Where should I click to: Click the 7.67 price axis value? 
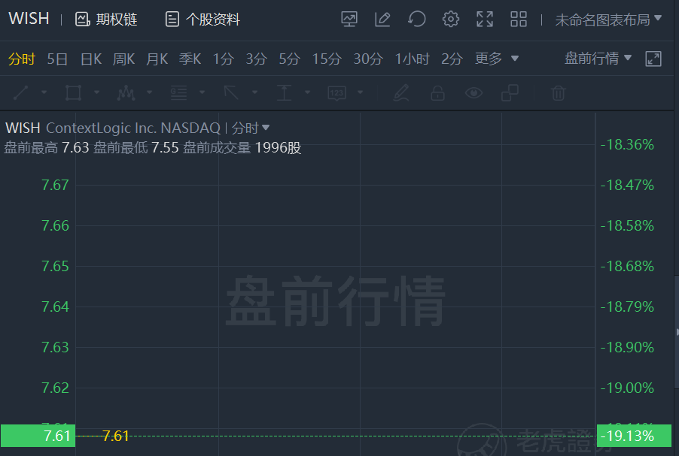[55, 185]
